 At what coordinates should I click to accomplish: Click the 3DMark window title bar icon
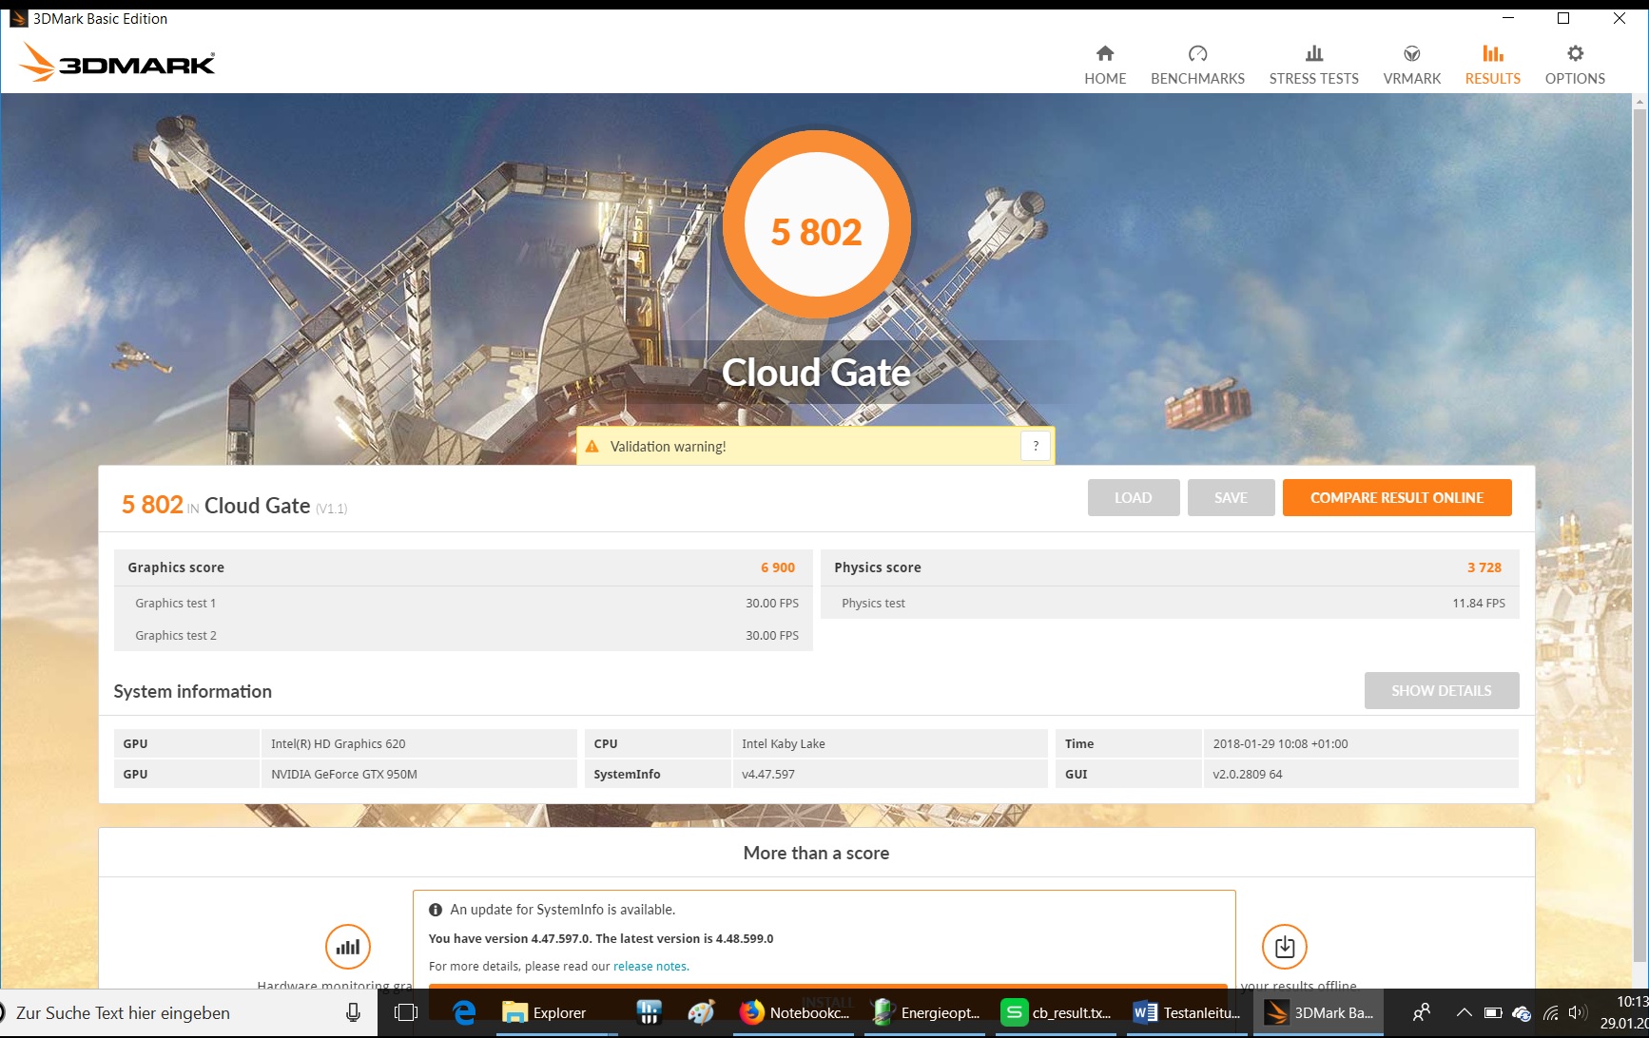18,18
